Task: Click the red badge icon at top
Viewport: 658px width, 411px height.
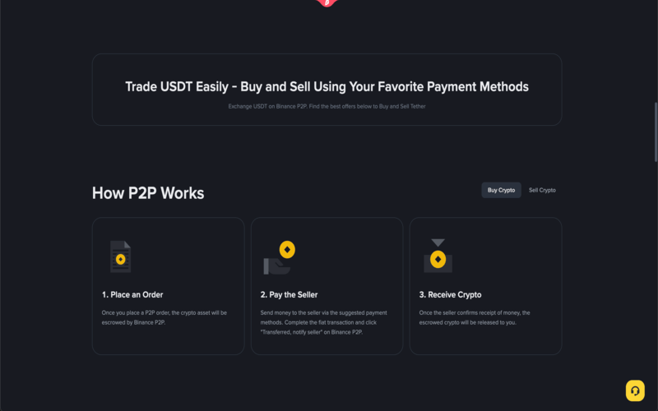Action: click(327, 3)
